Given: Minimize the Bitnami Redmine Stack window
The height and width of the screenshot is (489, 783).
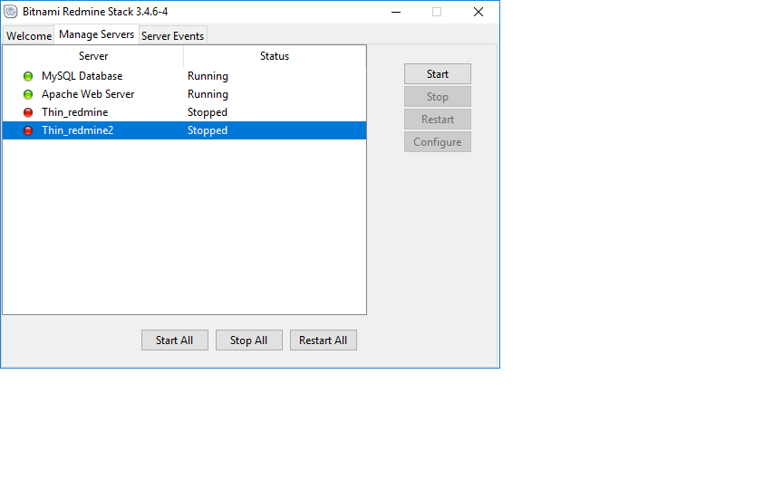Looking at the screenshot, I should tap(396, 12).
